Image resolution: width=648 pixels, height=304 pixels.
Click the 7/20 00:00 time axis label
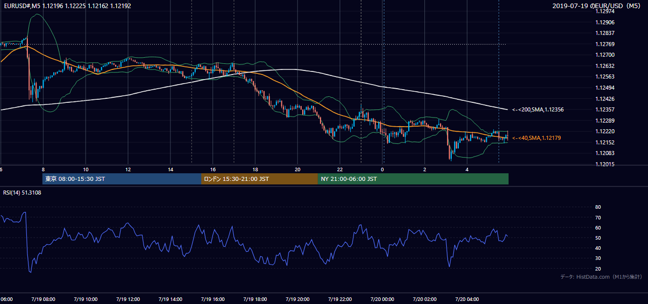point(382,299)
